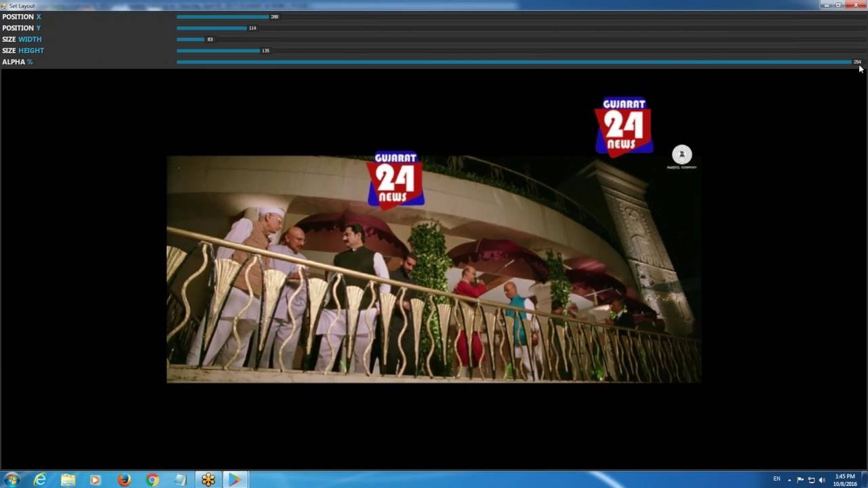Click the small round watermark icon at the video's top-right corner
868x488 pixels.
click(682, 156)
